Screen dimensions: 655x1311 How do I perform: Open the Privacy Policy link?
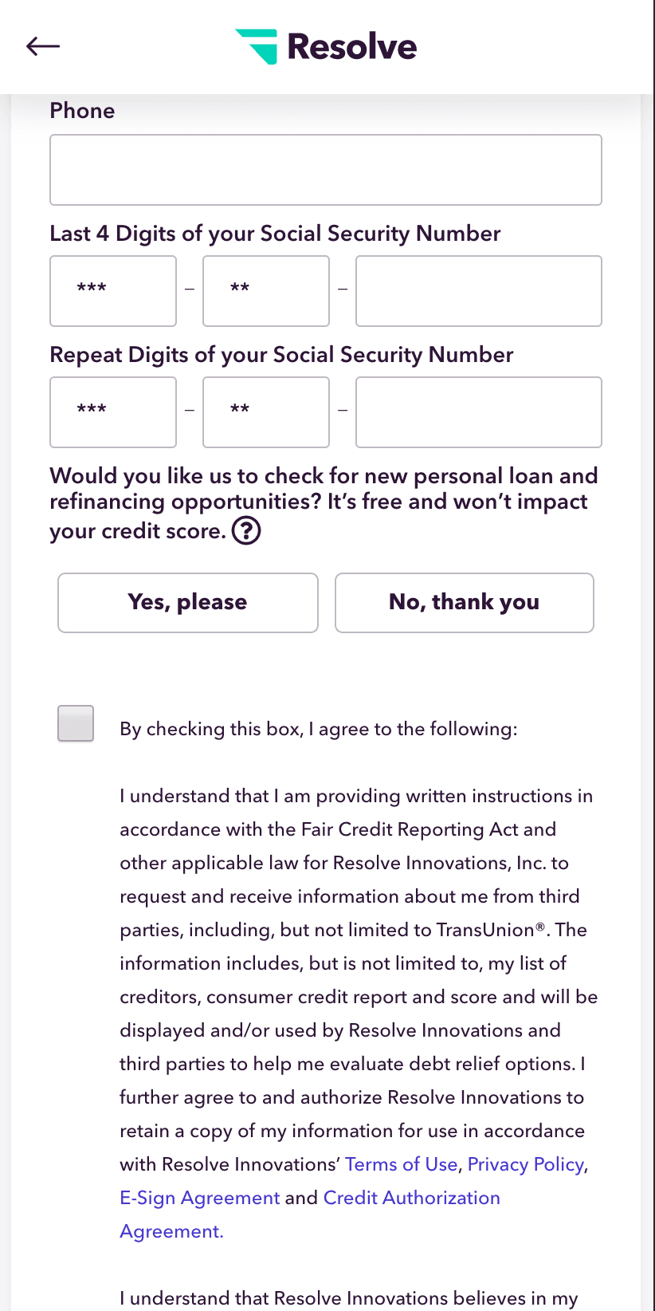click(x=526, y=1164)
